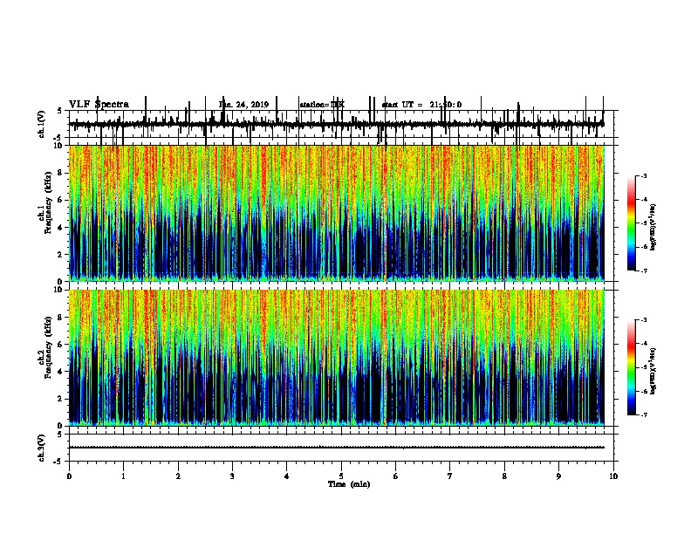Click the 'ch.3(V)' waveform axis label
691x534 pixels.
pos(42,448)
